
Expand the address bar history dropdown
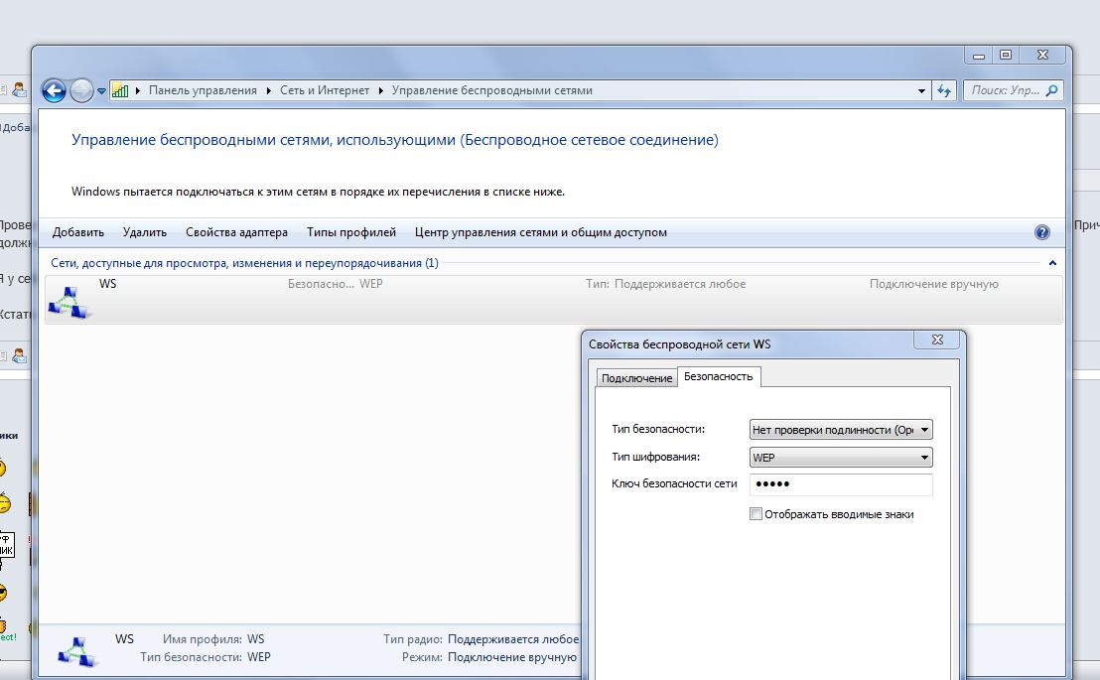pos(921,90)
